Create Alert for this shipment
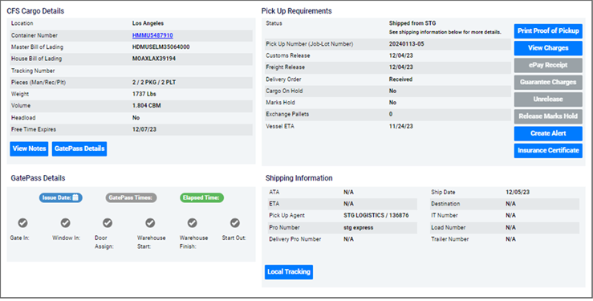 coord(548,133)
